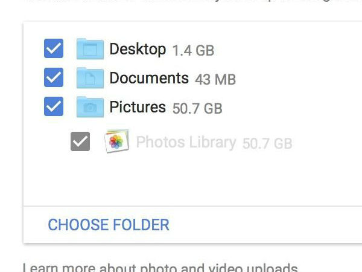Click the Documents folder icon
Screen dimensions: 362x272
(90, 78)
